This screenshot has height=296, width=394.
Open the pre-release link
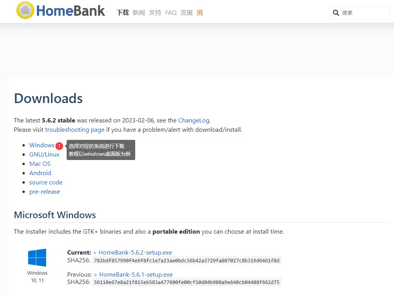(45, 192)
